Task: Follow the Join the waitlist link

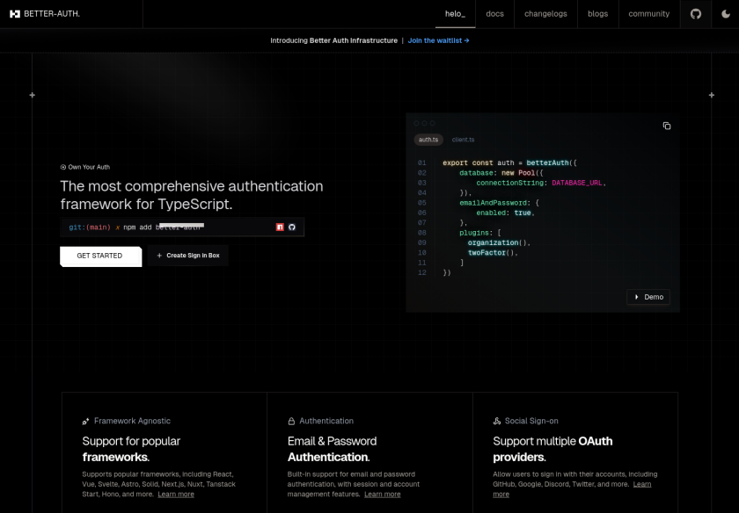Action: pyautogui.click(x=439, y=40)
